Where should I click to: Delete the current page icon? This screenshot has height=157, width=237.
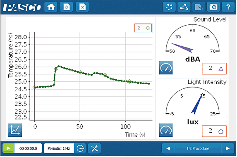82,7
